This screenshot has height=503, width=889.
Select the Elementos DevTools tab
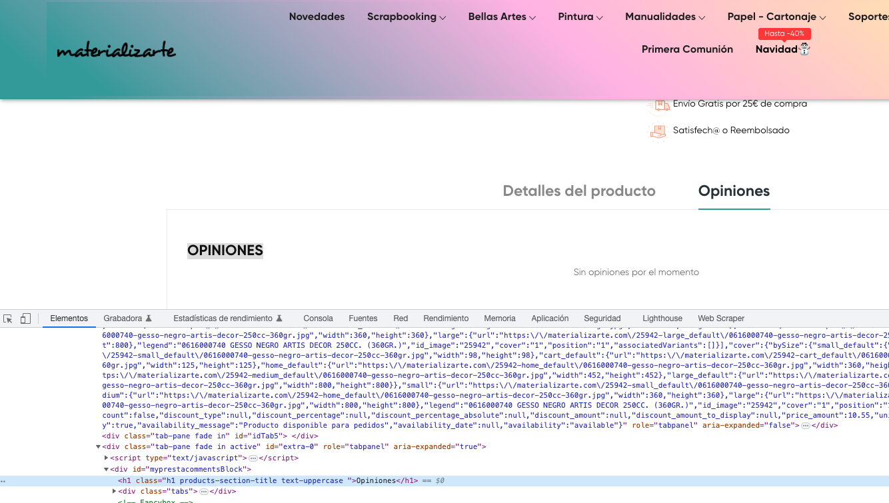69,318
